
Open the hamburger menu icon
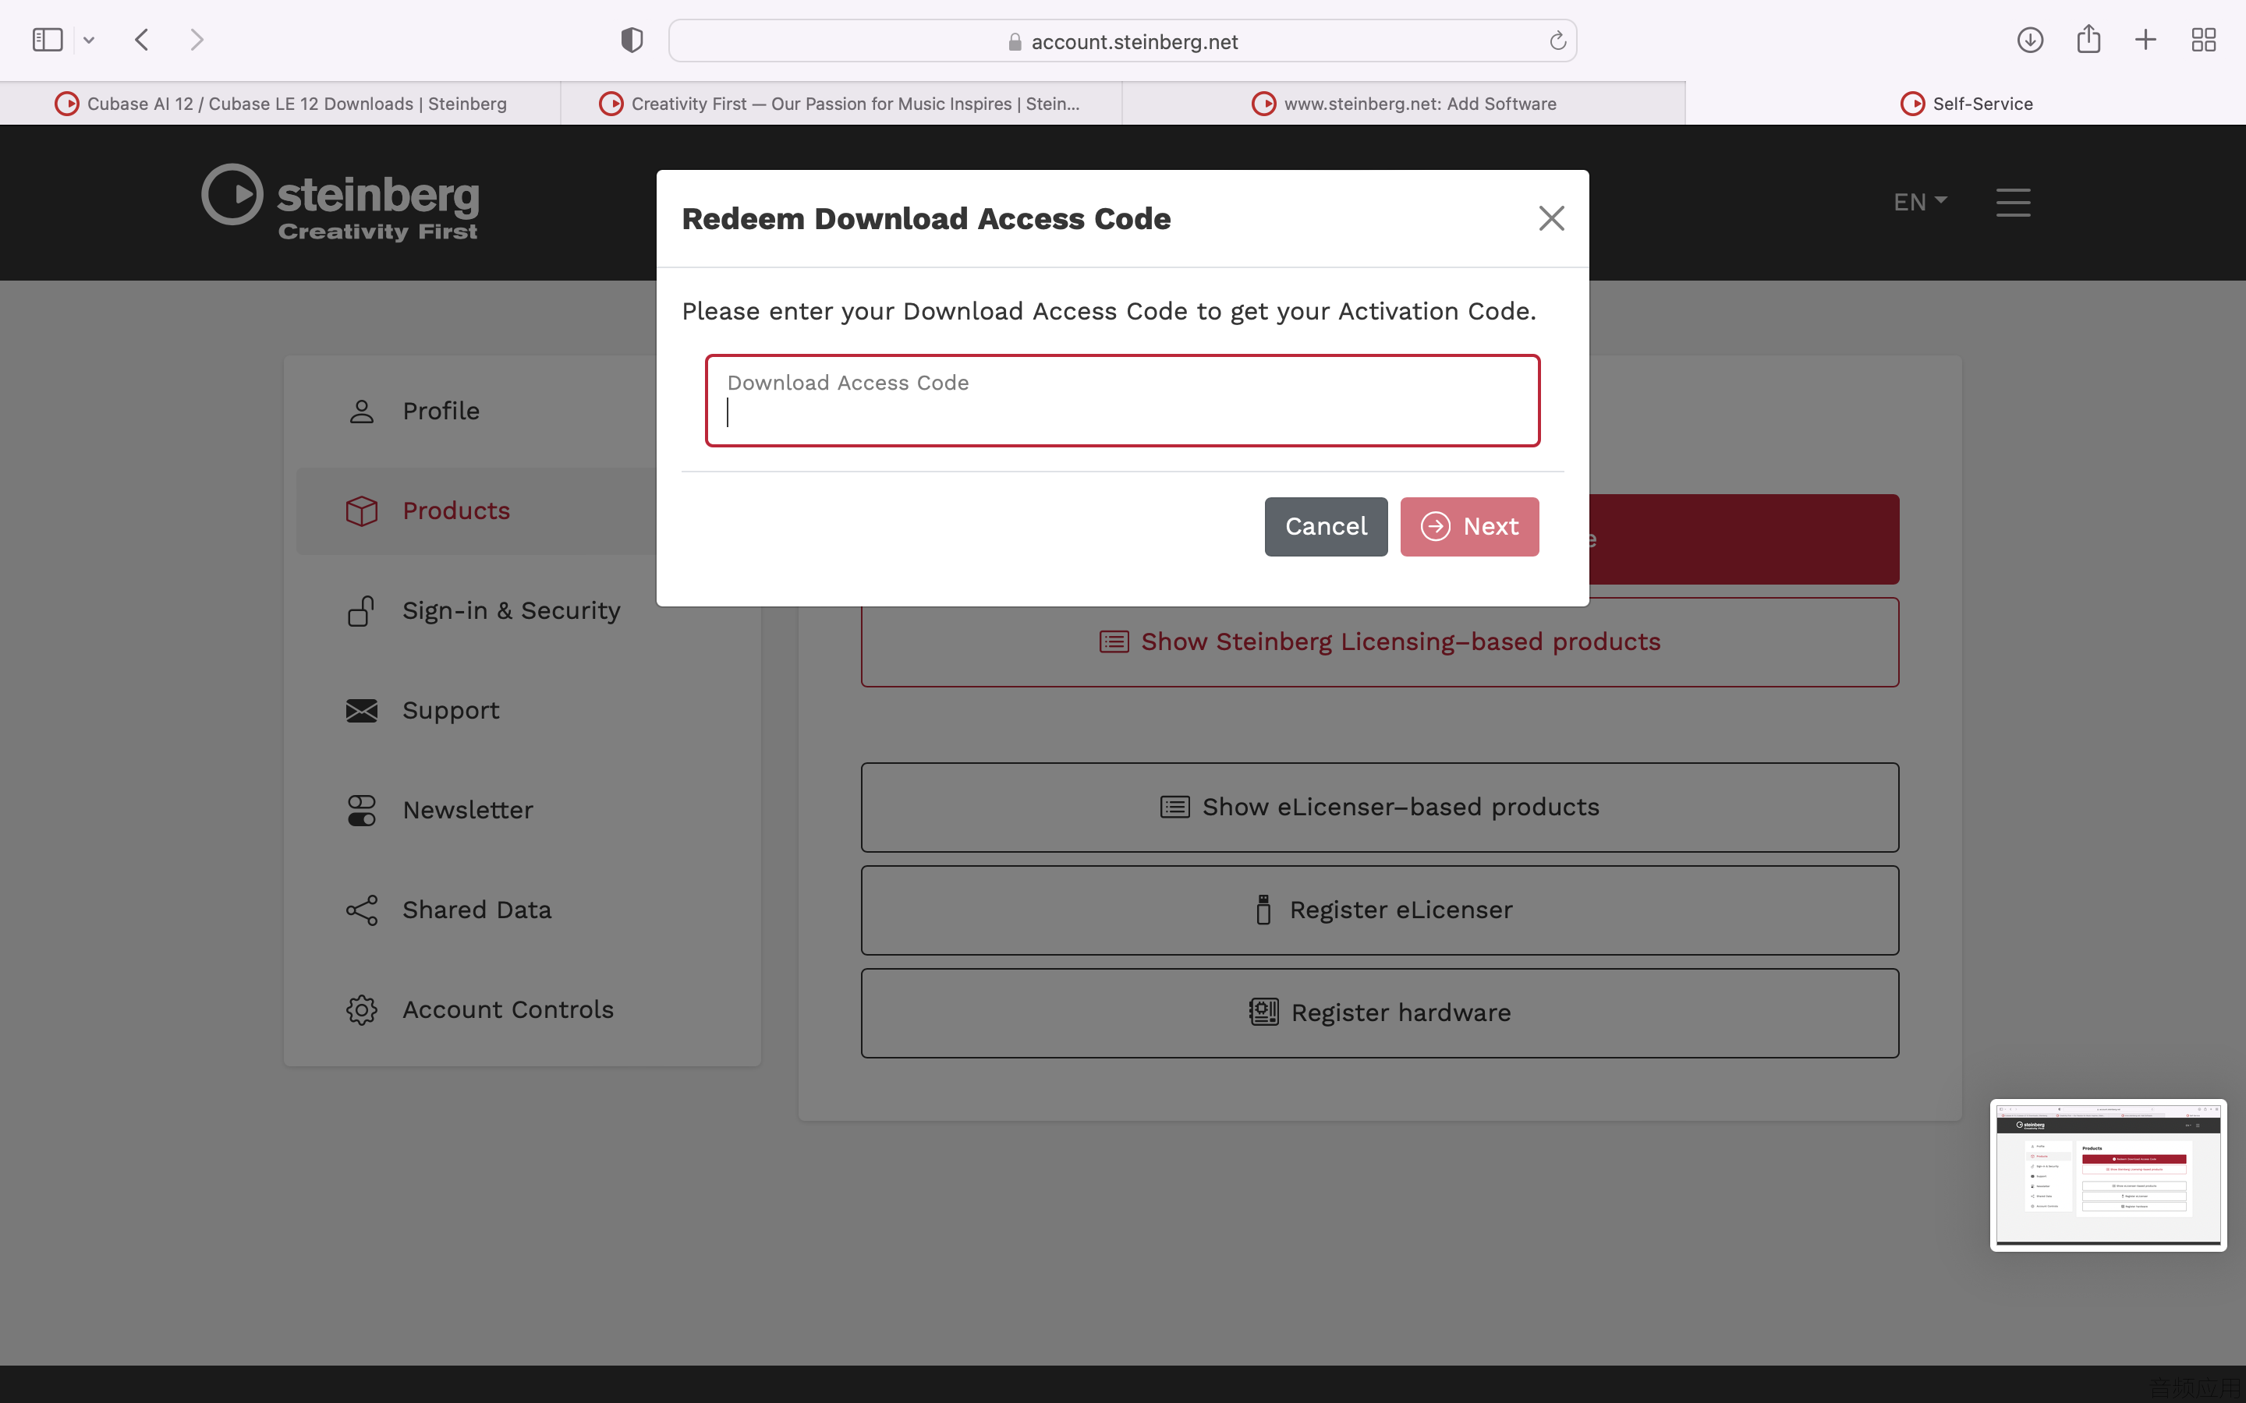(2013, 201)
